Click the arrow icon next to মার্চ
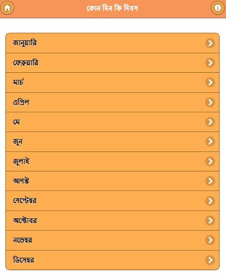Image resolution: width=226 pixels, height=276 pixels. [x=210, y=82]
